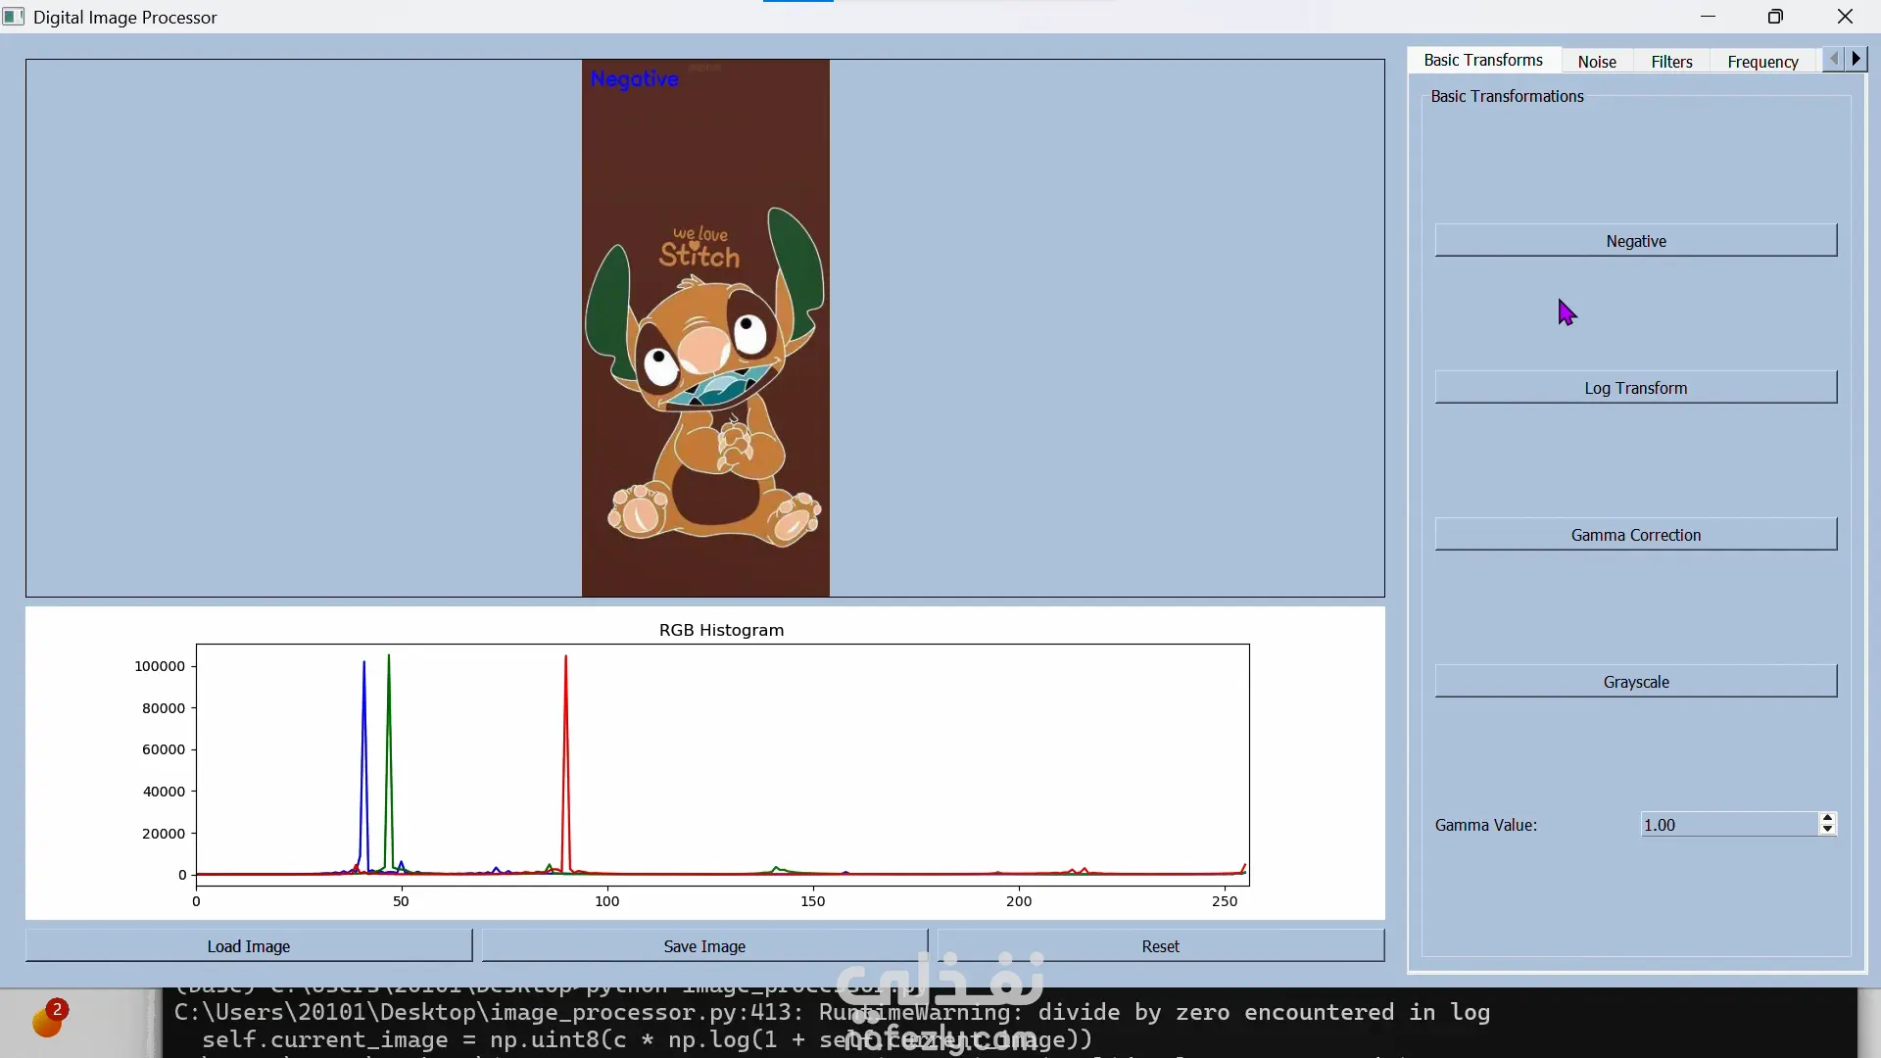Apply Gamma Correction to the image
This screenshot has height=1058, width=1881.
coord(1635,535)
